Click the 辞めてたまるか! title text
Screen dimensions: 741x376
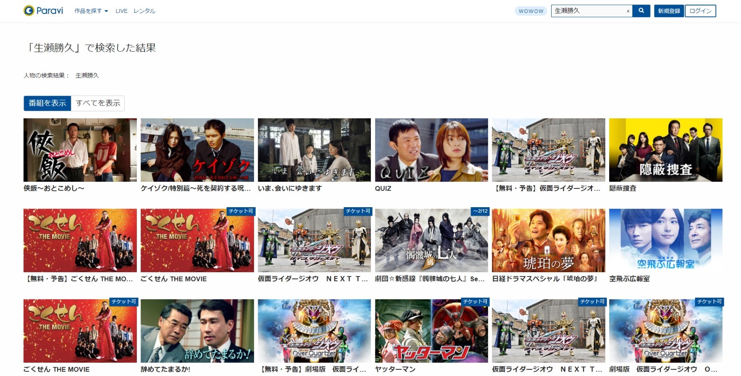click(x=165, y=369)
